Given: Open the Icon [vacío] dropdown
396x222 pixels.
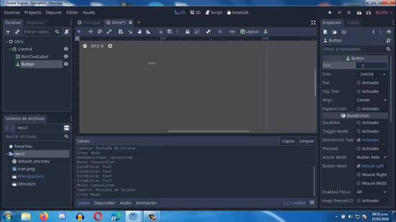Looking at the screenshot, I should coord(371,74).
